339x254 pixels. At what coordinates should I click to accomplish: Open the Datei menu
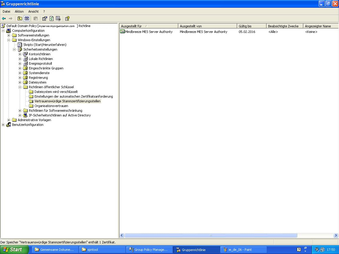[x=6, y=11]
